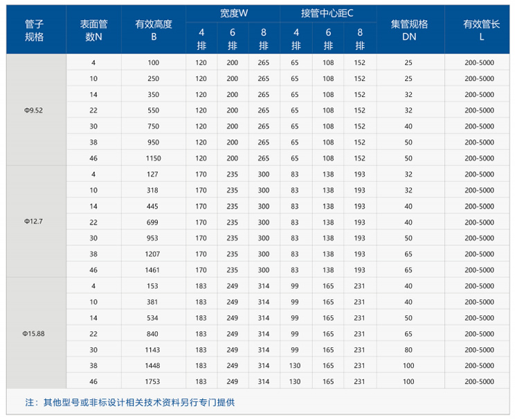Select the 314 cell in the 840 height row
Screen dimensions: 515x420
[x=264, y=334]
